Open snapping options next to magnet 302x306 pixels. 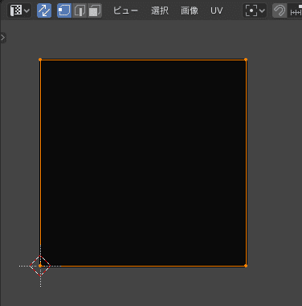[x=295, y=10]
